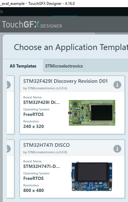Screen dimensions: 128x202
Task: Click the 'STM32H747I-D...' board name value
Action: 42,166
